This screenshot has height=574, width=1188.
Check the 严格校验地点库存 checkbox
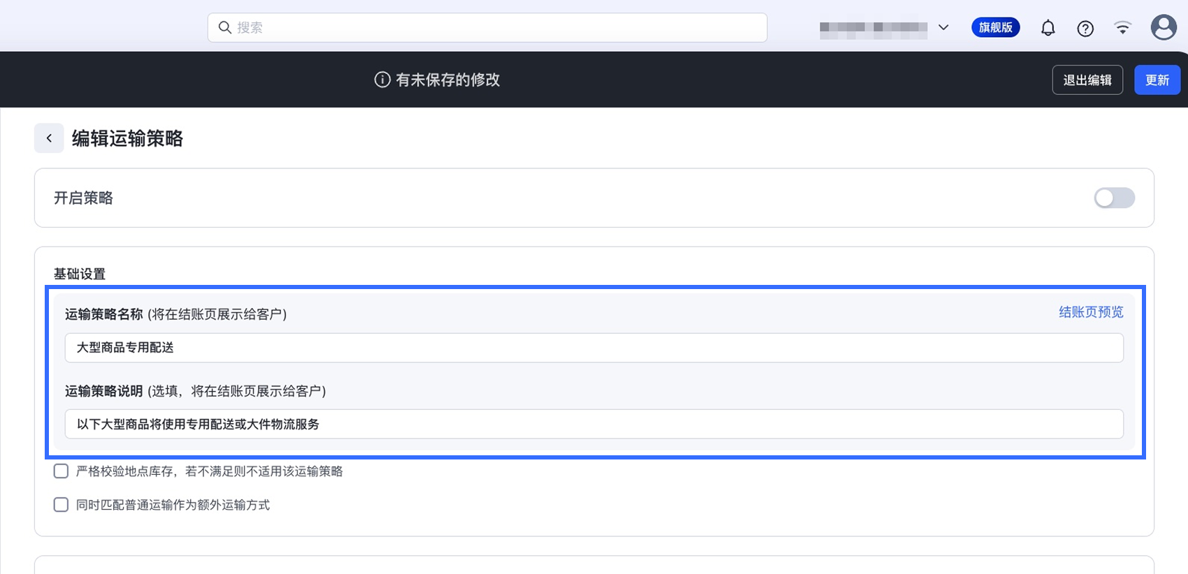tap(61, 471)
